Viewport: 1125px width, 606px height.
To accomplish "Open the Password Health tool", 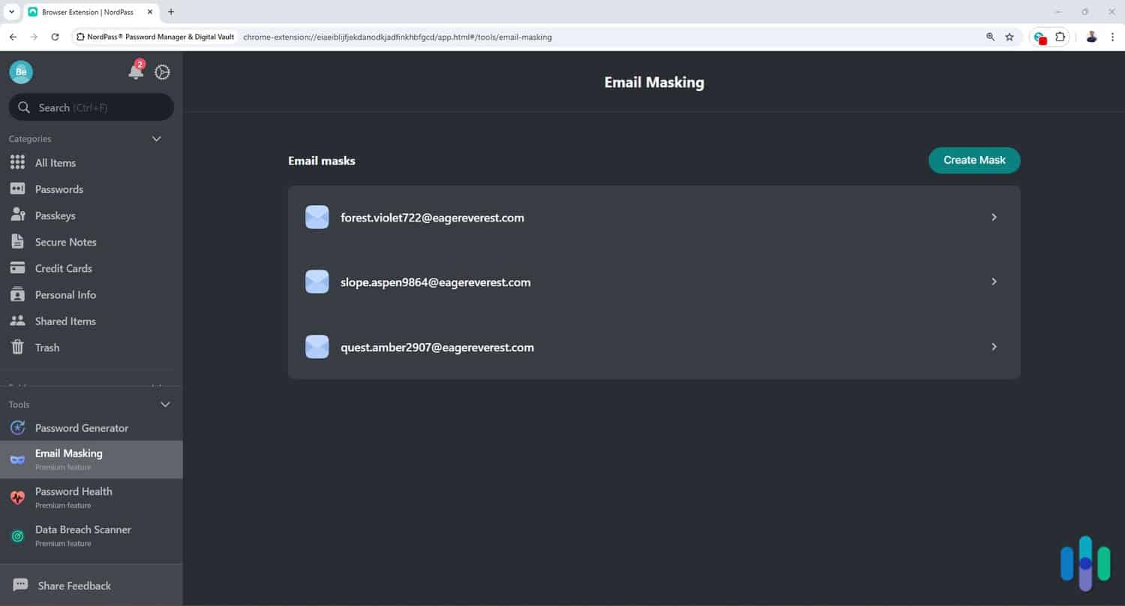I will point(74,491).
